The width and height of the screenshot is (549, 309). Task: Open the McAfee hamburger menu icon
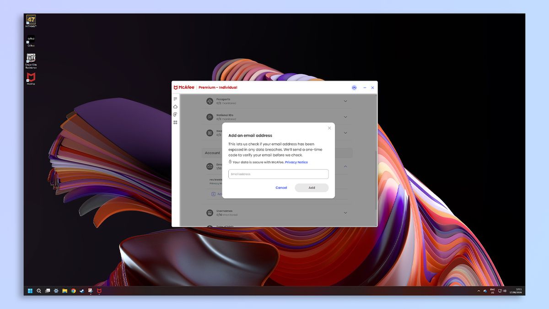(175, 99)
